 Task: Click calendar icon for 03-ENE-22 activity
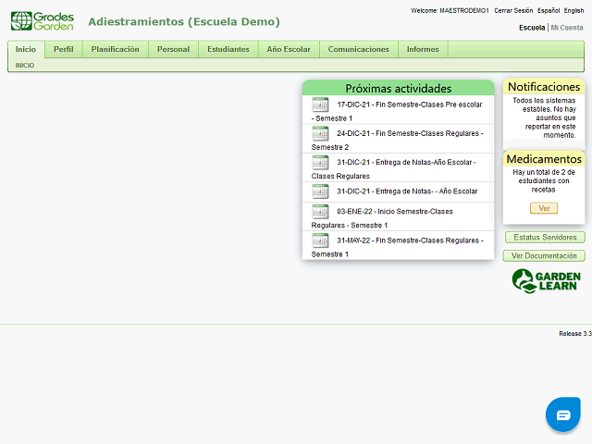click(320, 212)
